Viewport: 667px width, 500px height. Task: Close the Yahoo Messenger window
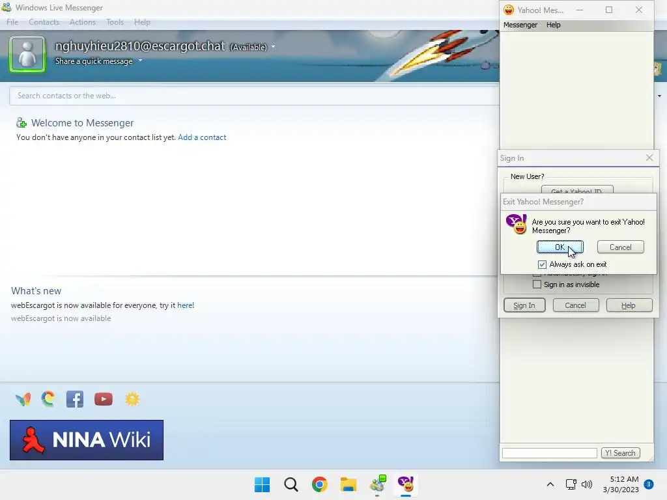[x=638, y=10]
